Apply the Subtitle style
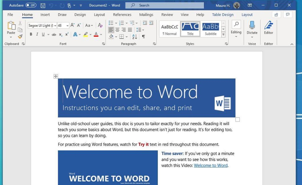Screen dimensions: 302x185 click(x=211, y=29)
